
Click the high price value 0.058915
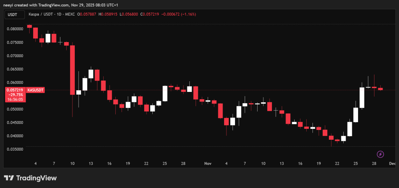(109, 14)
